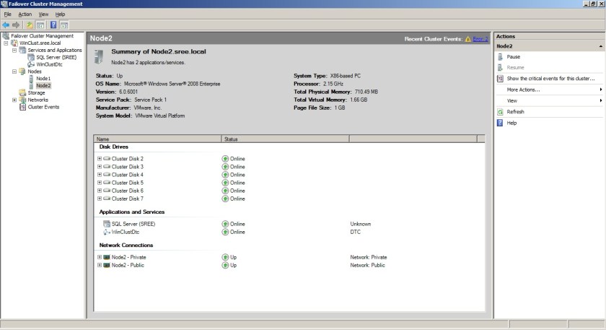The image size is (606, 330).
Task: Click the Storage folder icon in tree
Action: click(x=22, y=92)
